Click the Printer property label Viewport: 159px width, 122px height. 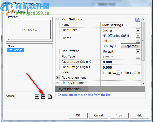tap(66, 38)
